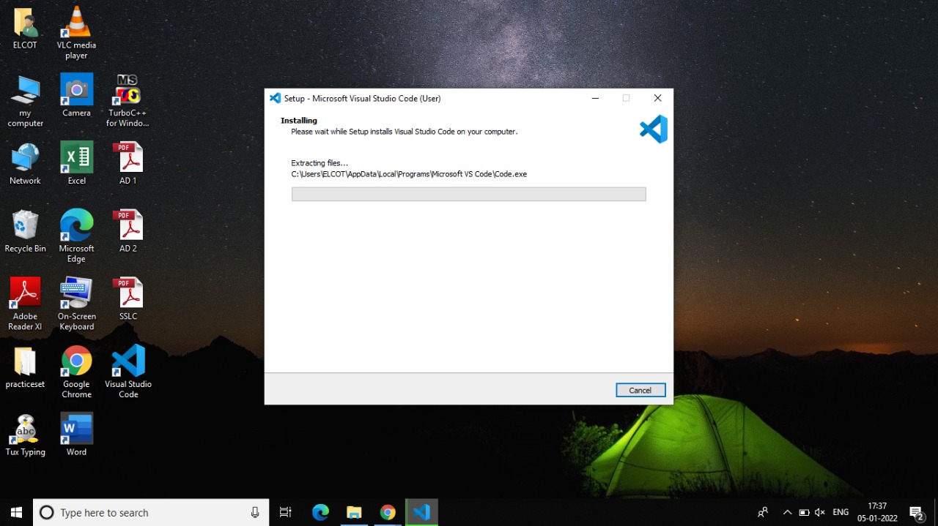Select the Network desktop icon
This screenshot has height=526, width=938.
(25, 164)
